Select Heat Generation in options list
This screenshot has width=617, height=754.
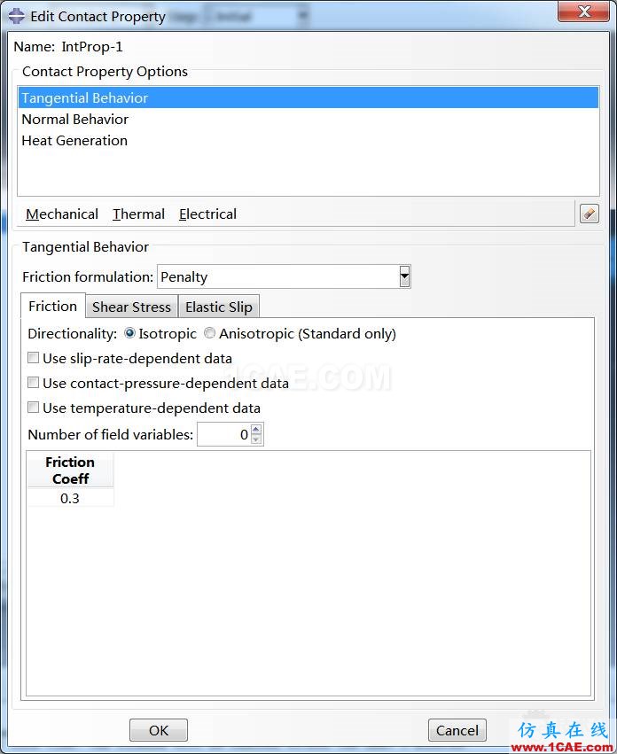308,140
